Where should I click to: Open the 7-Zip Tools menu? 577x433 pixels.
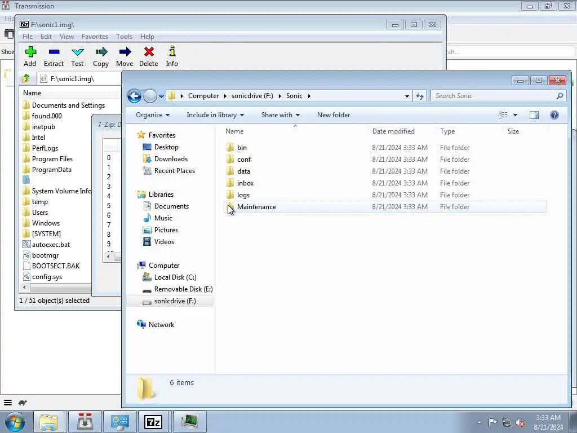[125, 37]
